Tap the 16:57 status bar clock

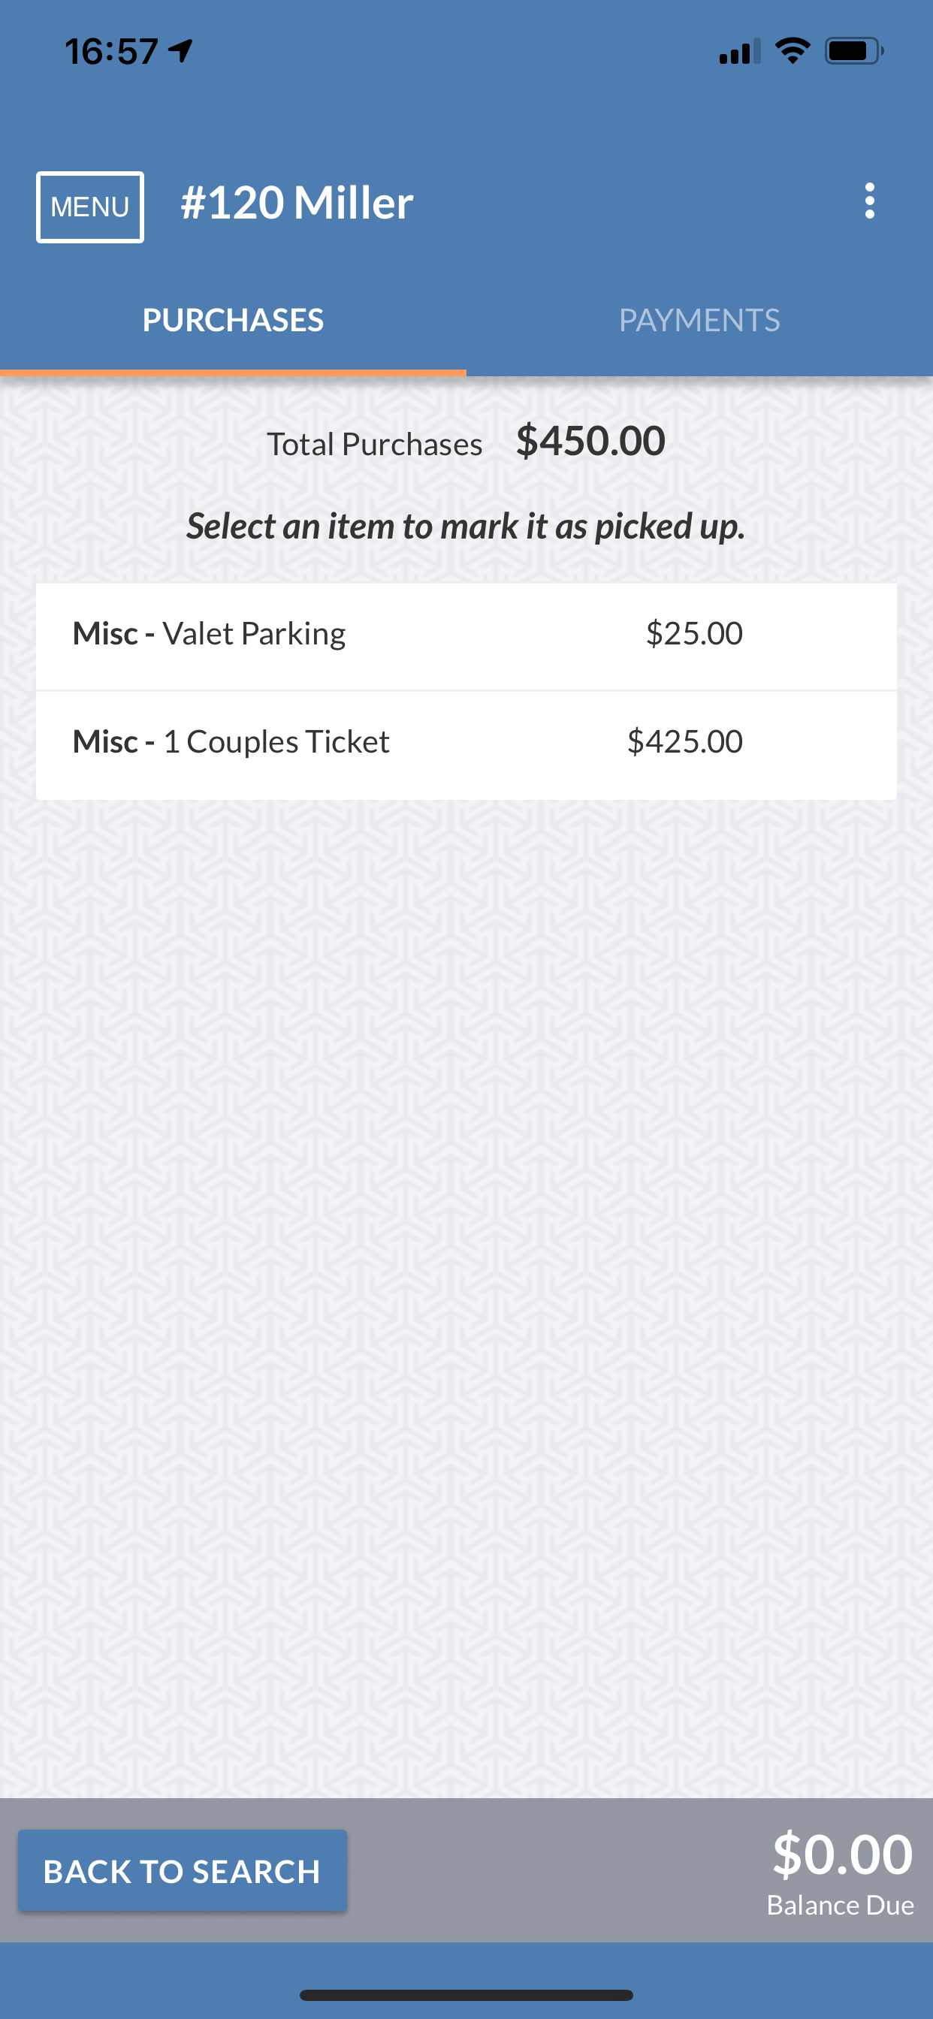(111, 52)
